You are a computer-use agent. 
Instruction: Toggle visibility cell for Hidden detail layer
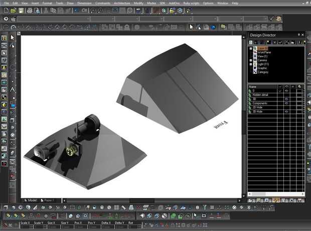pos(286,95)
